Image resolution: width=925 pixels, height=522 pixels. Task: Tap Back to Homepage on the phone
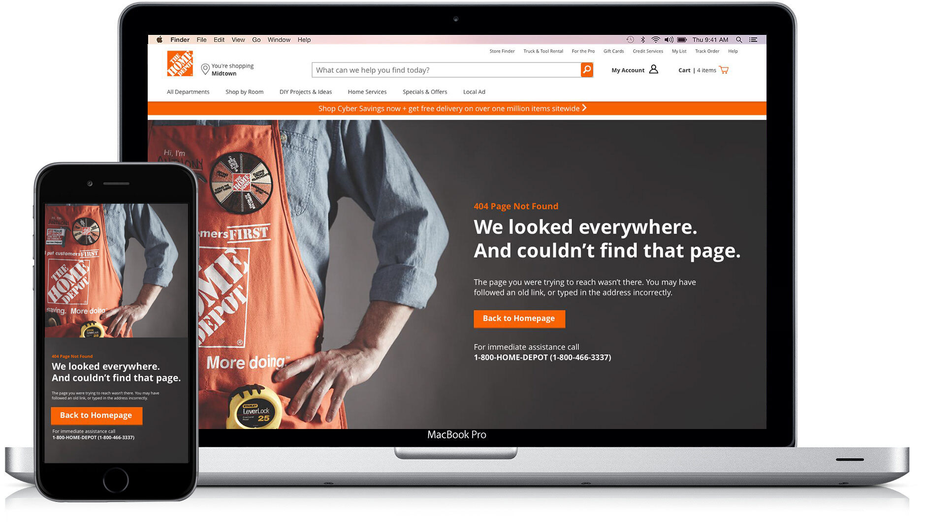[96, 415]
